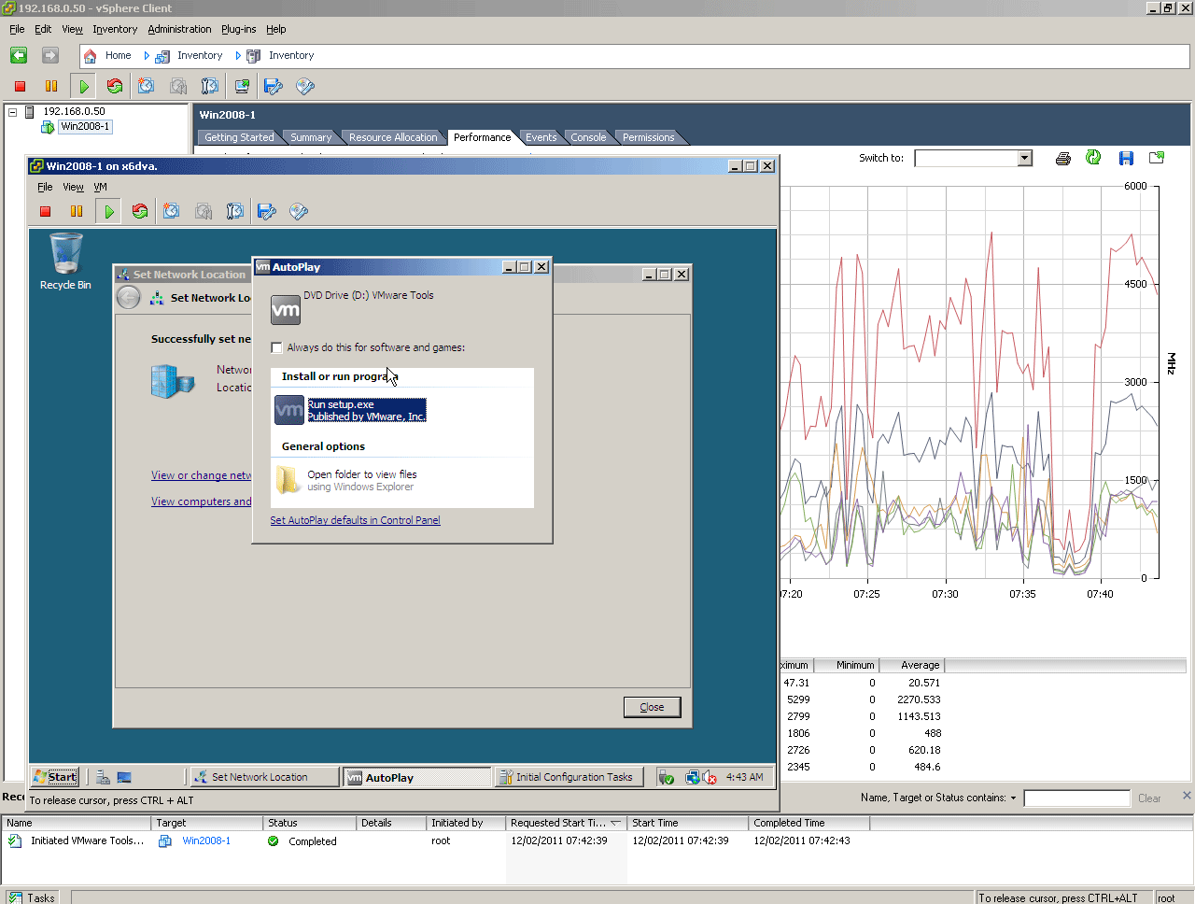Suspend VM using main toolbar pause icon
This screenshot has width=1195, height=904.
pyautogui.click(x=51, y=86)
